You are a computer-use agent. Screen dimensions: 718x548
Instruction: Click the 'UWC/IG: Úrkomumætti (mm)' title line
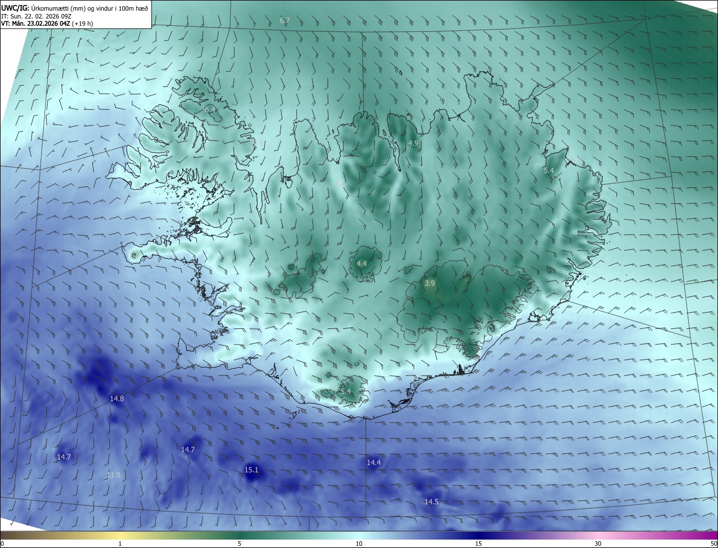pyautogui.click(x=75, y=7)
